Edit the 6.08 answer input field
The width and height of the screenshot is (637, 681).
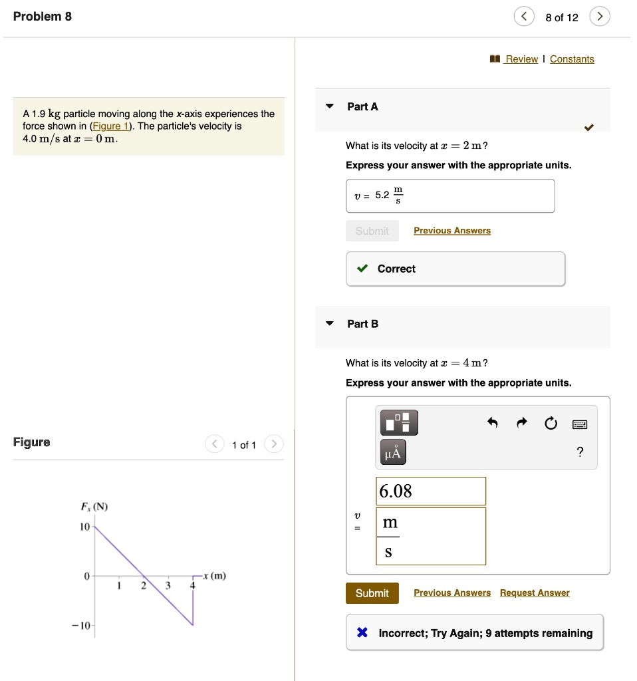click(x=431, y=491)
